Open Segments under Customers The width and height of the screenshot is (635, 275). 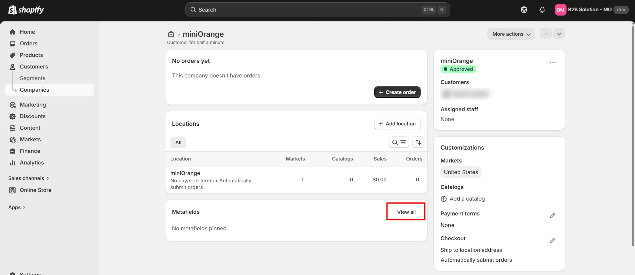(x=32, y=78)
